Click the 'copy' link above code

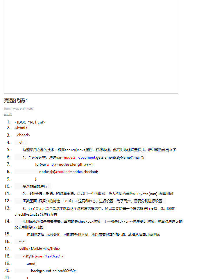(x=30, y=108)
